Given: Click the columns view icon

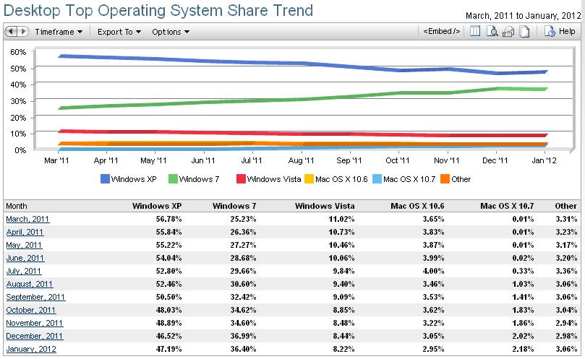Looking at the screenshot, I should [x=475, y=32].
